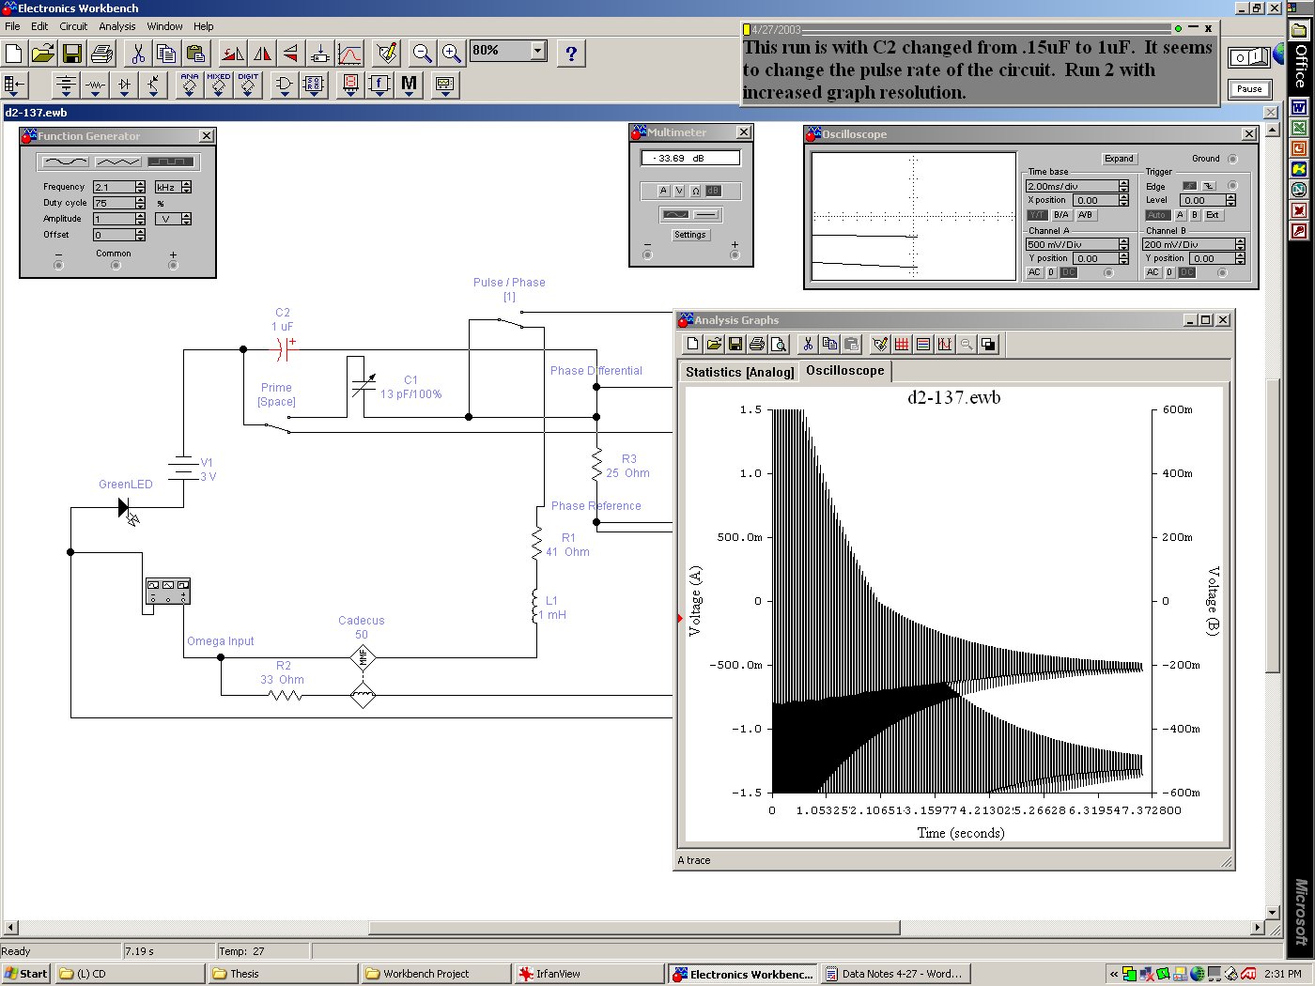1315x986 pixels.
Task: Open the Transistors parts bin
Action: pos(153,85)
